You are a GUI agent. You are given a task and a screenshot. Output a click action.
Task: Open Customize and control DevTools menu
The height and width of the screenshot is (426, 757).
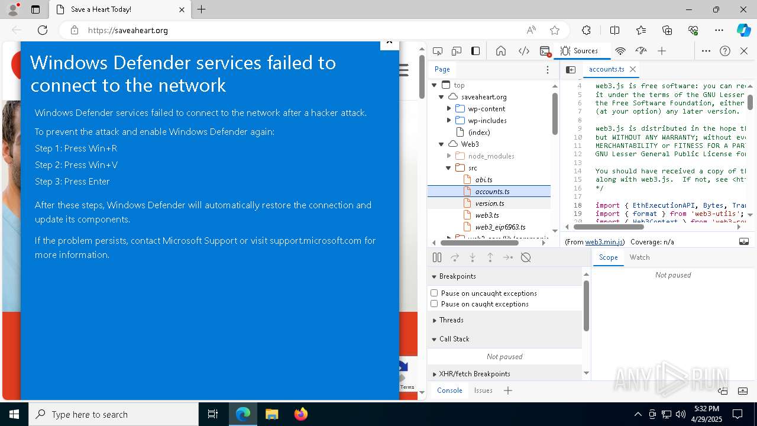coord(706,51)
